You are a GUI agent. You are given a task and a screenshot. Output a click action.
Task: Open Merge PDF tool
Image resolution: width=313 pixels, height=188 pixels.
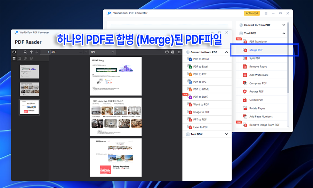(x=262, y=50)
